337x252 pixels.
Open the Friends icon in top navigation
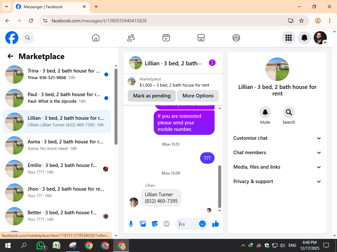(131, 38)
